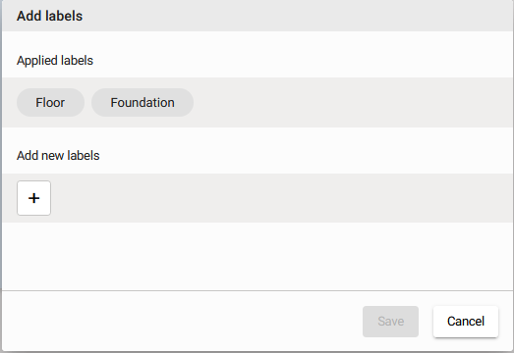This screenshot has height=353, width=514.
Task: Click footer area left of Save
Action: (180, 322)
